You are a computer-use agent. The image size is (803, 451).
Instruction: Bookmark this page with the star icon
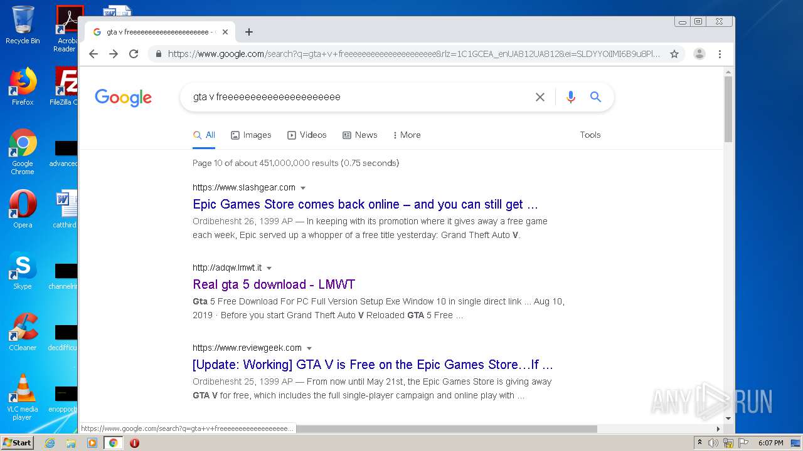pyautogui.click(x=674, y=54)
